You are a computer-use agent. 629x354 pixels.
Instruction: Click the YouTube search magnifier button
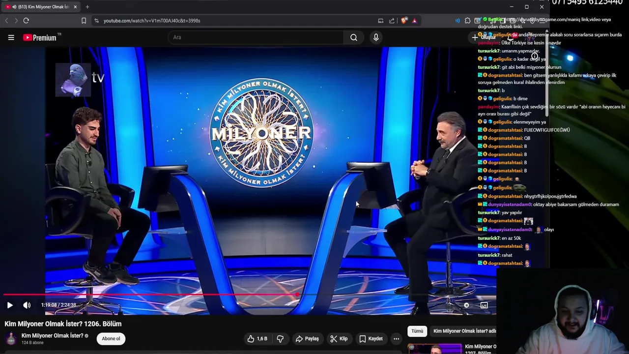[x=353, y=37]
